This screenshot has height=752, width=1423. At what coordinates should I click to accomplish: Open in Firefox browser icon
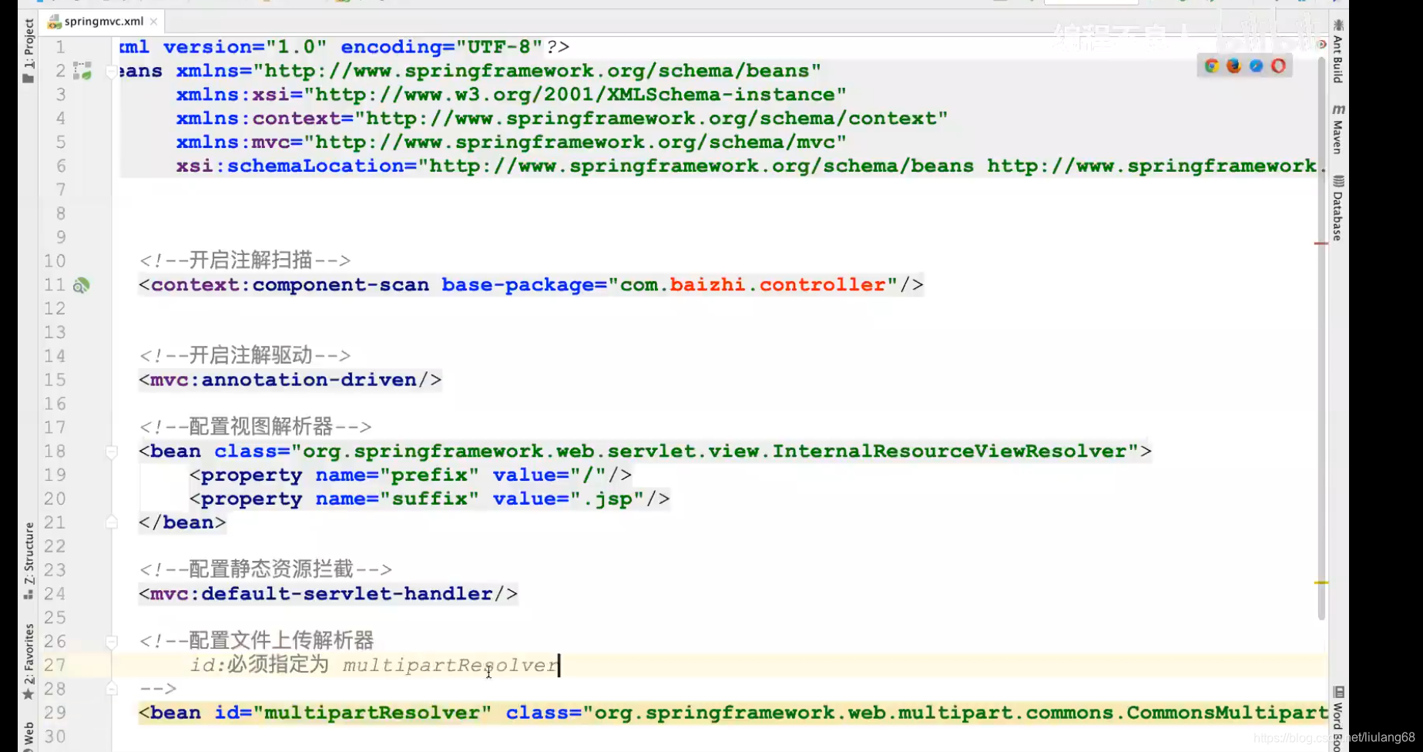[x=1234, y=66]
